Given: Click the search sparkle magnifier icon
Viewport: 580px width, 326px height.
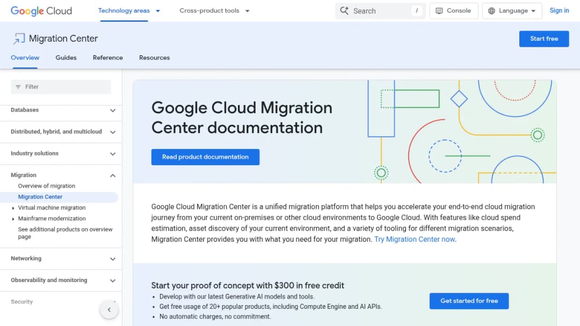Looking at the screenshot, I should pyautogui.click(x=344, y=11).
